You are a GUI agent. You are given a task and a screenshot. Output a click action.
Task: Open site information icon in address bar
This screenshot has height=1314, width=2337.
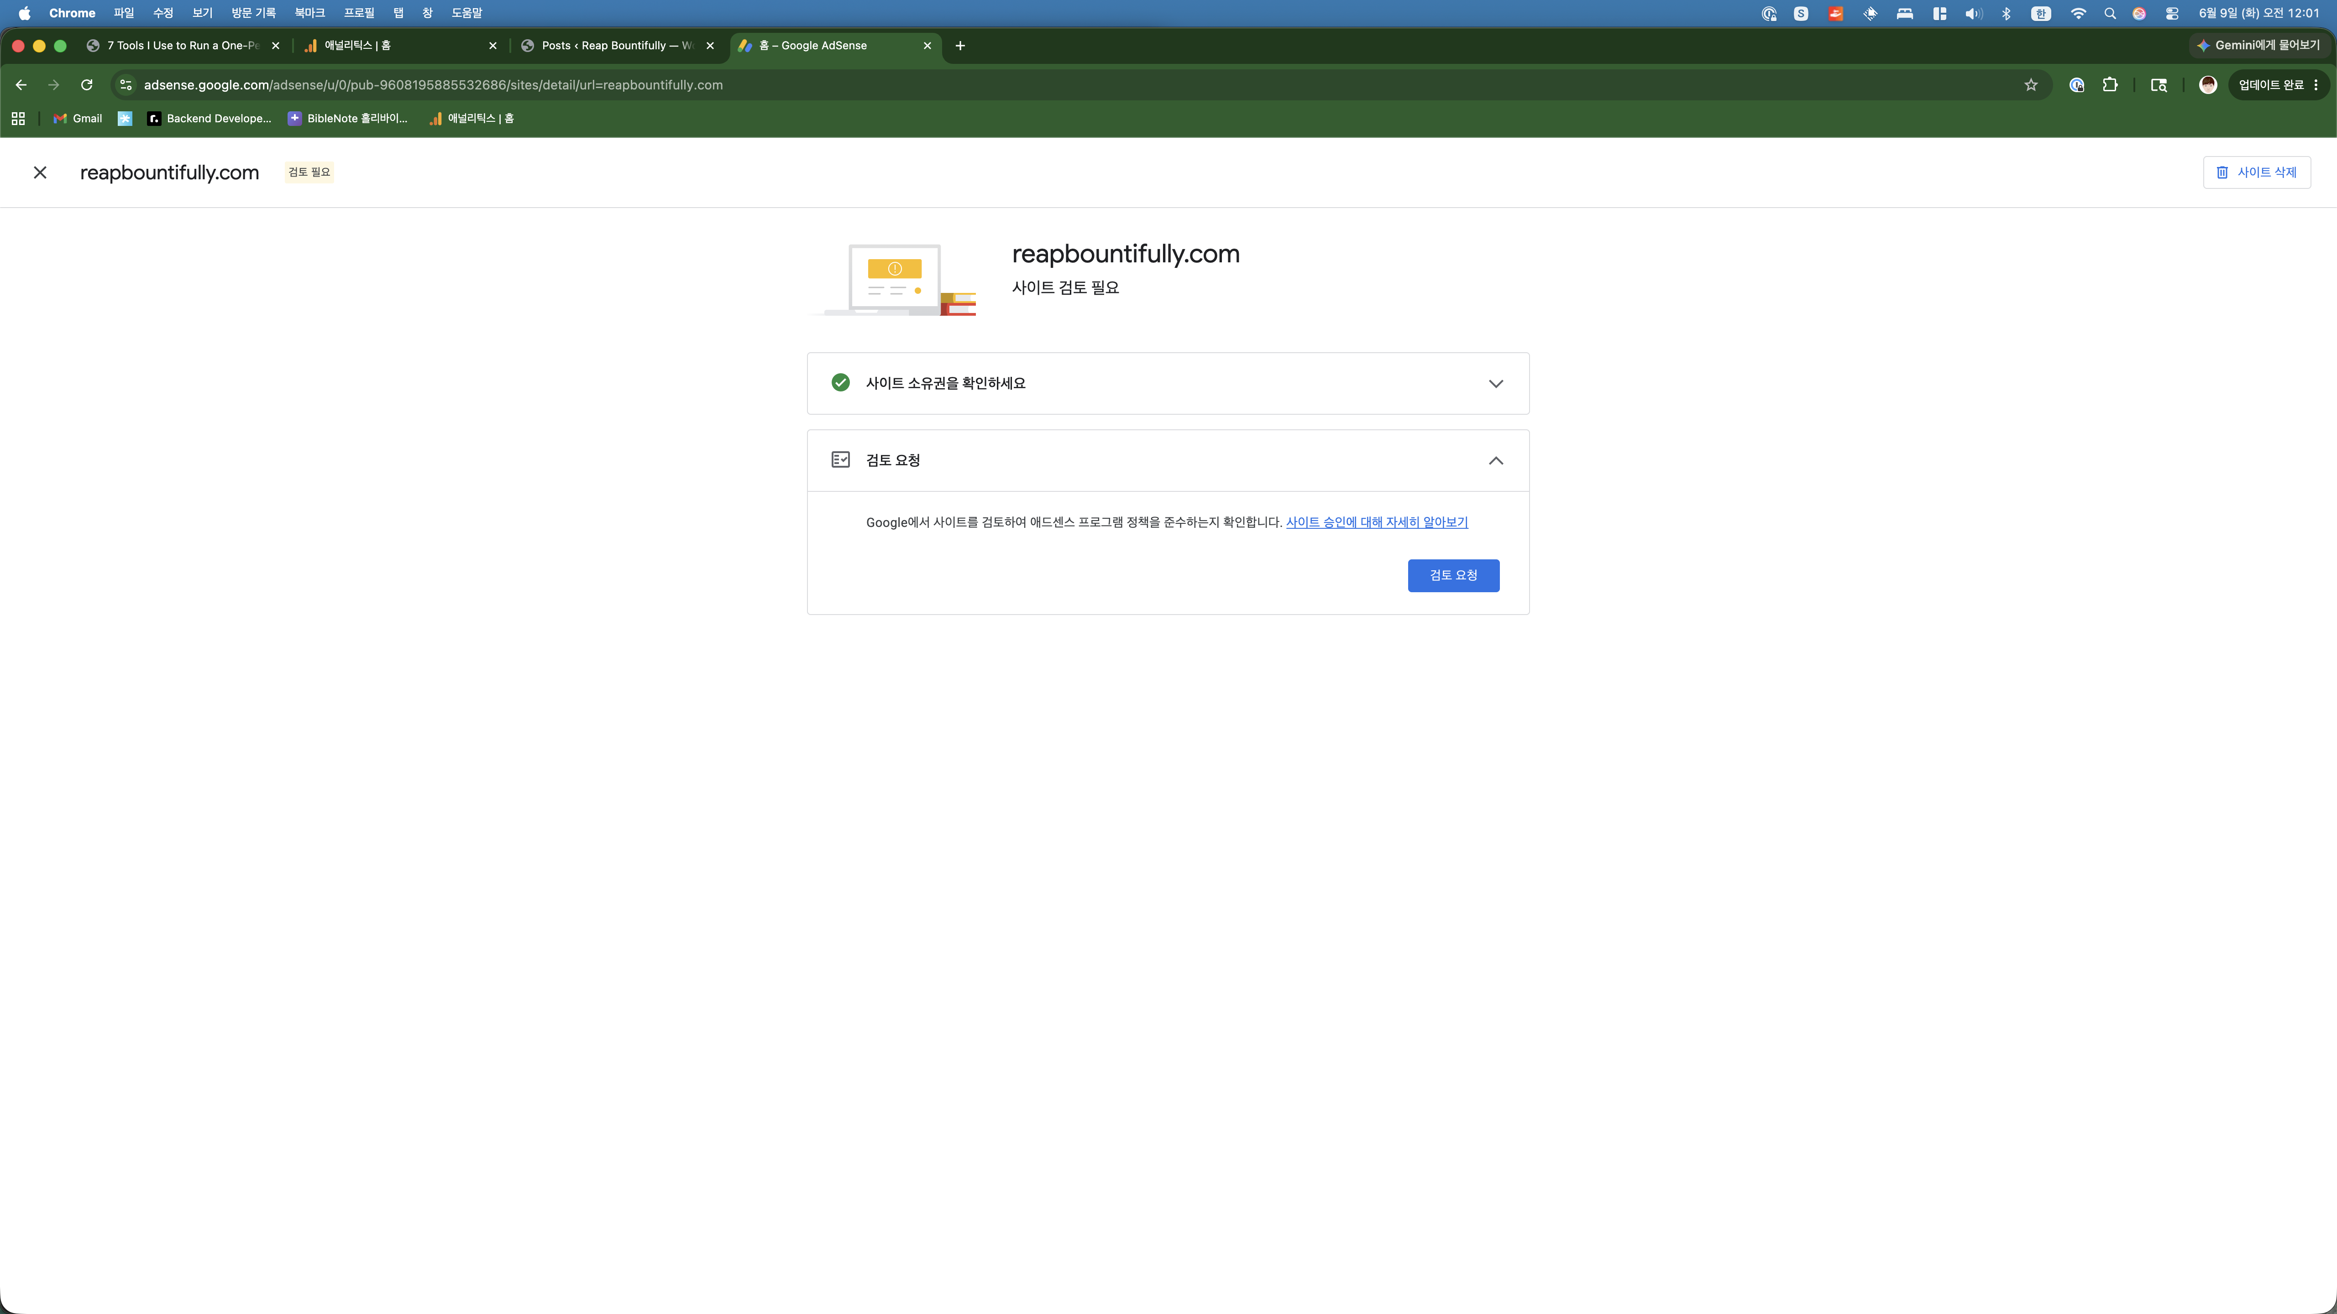[126, 85]
